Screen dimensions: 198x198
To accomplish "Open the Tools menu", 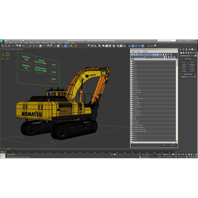I will tap(11, 43).
